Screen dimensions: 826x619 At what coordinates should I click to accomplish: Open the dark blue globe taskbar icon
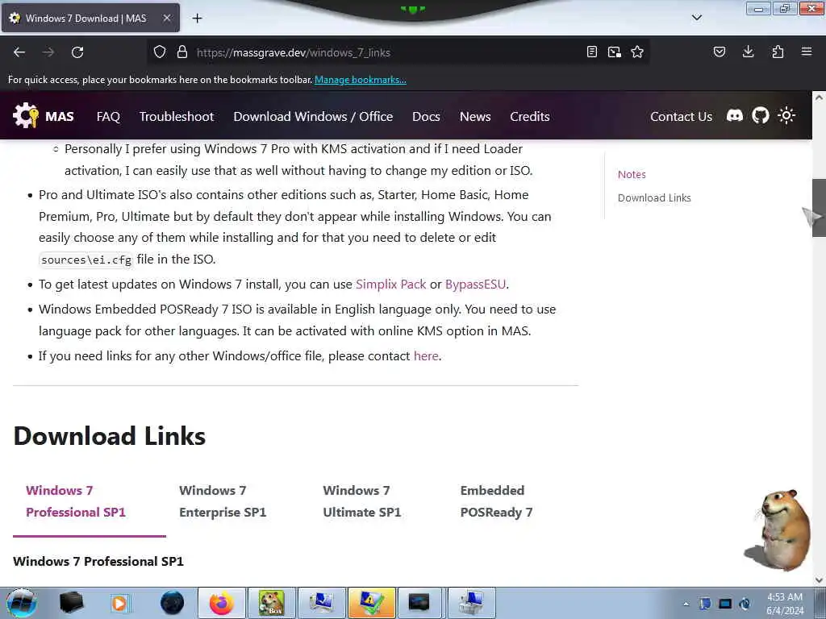click(x=173, y=603)
